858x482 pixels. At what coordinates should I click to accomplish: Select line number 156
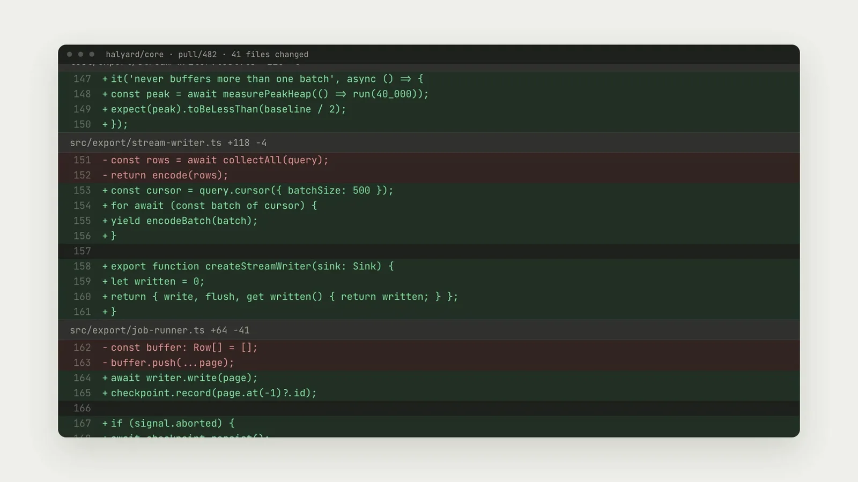click(x=82, y=236)
